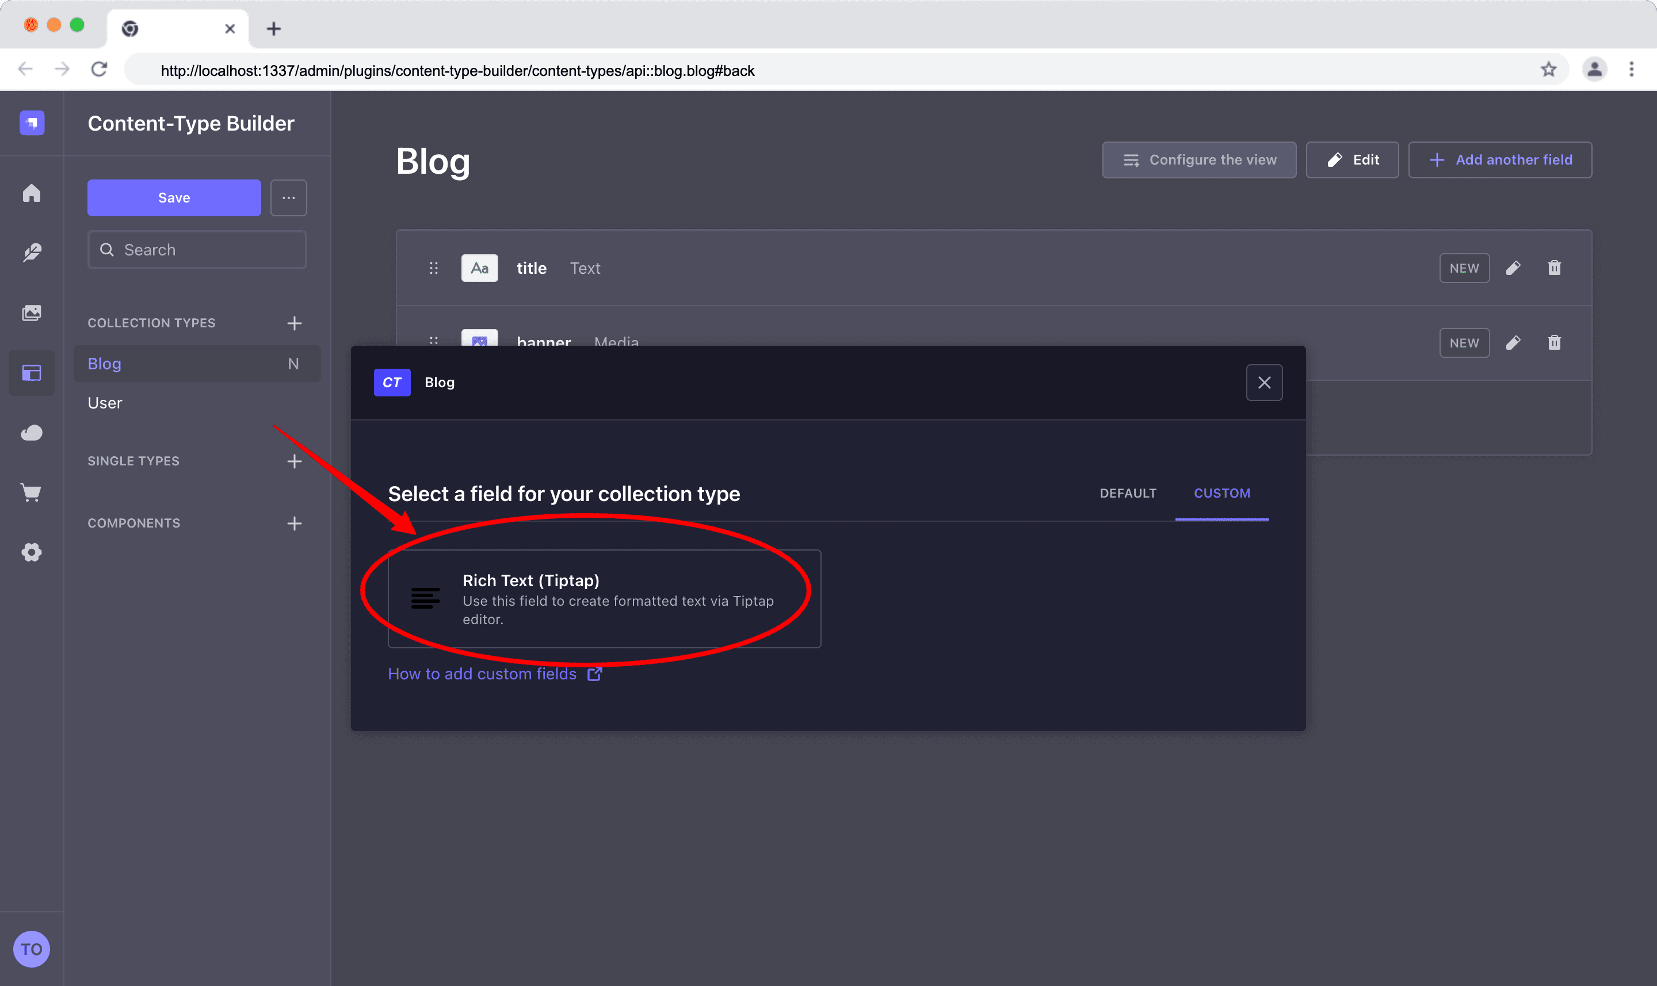Go forward in browser
This screenshot has width=1657, height=986.
coord(63,69)
